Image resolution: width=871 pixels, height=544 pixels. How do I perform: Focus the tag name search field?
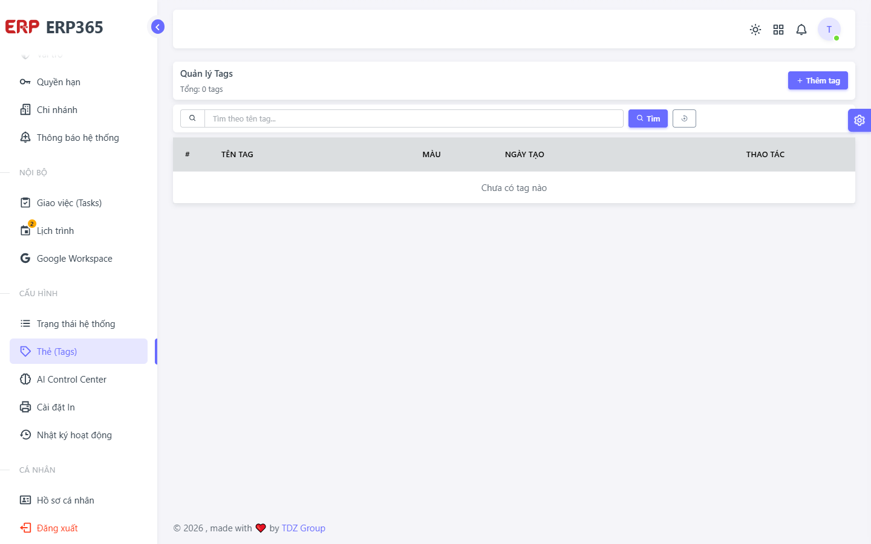414,118
